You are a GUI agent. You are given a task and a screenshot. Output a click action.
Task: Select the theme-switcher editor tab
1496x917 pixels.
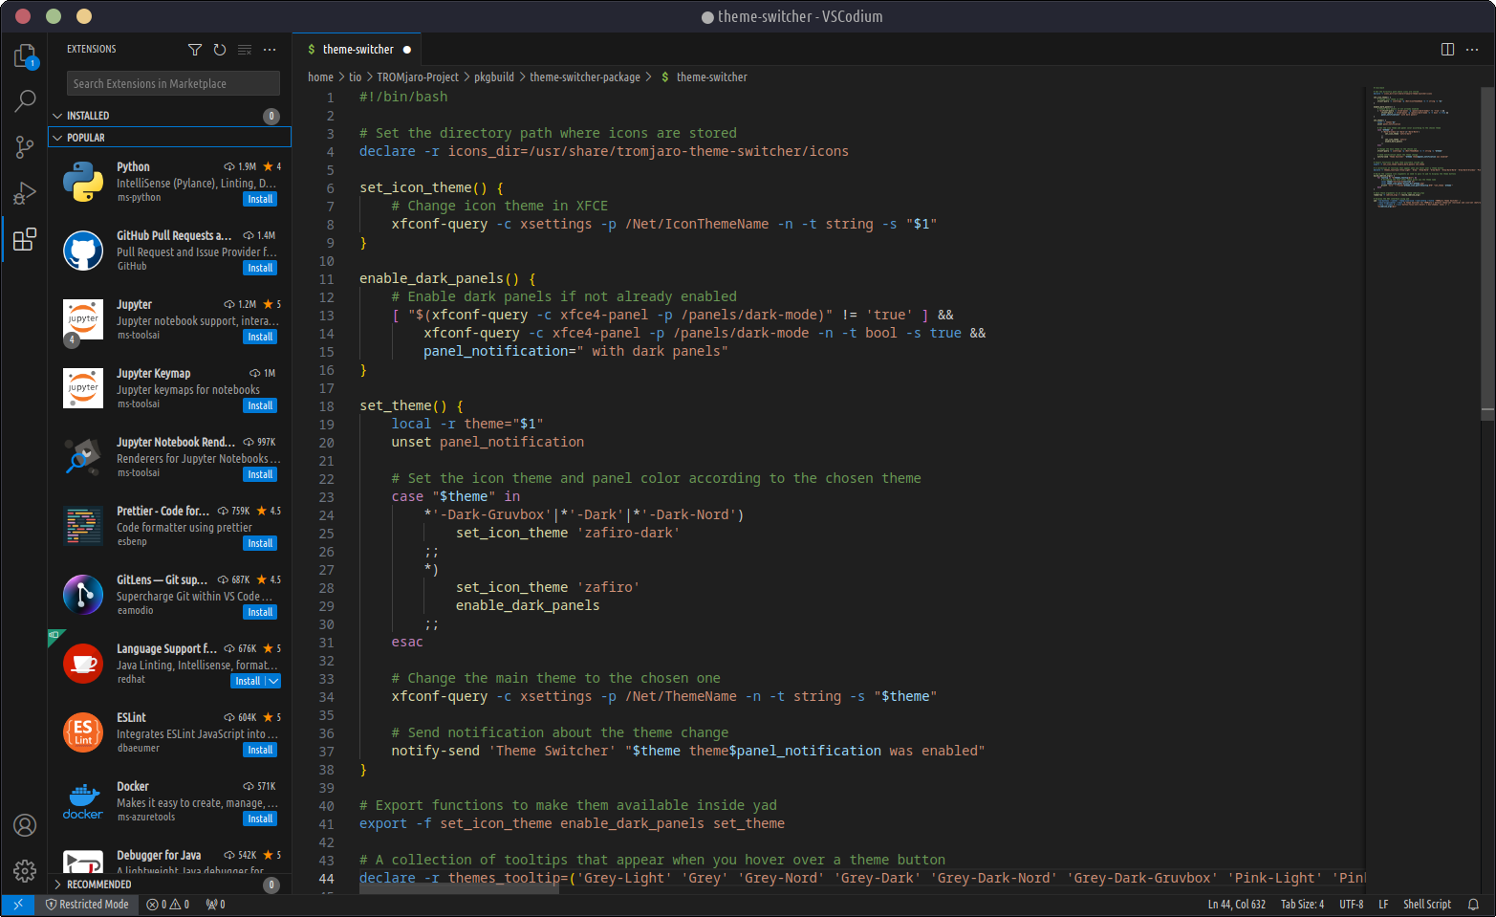(x=358, y=50)
